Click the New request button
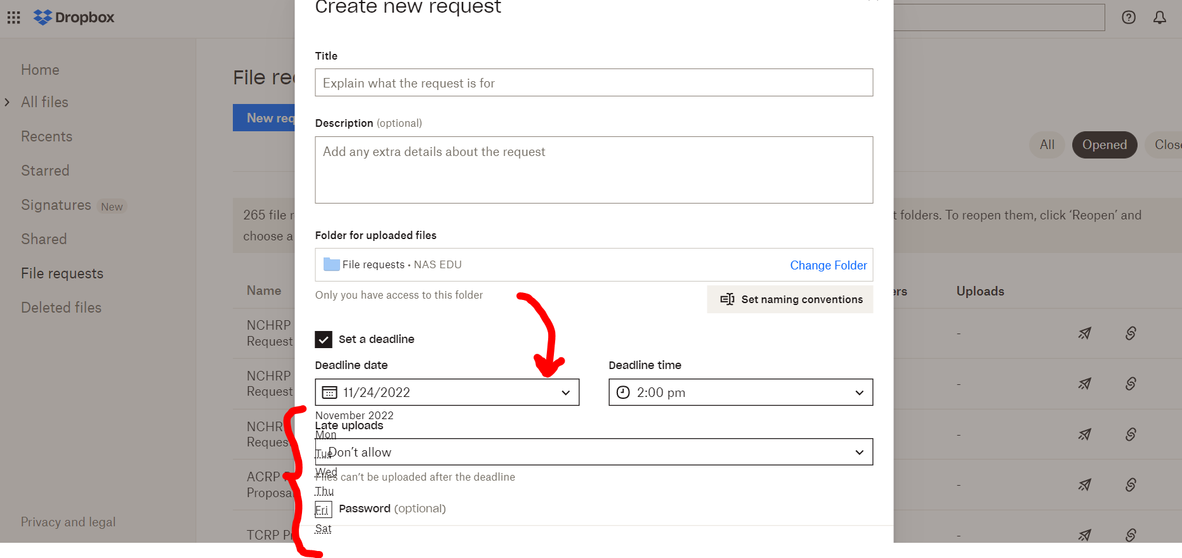This screenshot has height=558, width=1182. 264,118
